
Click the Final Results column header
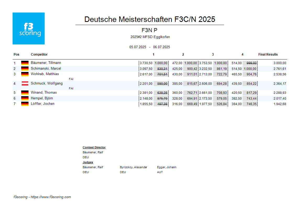point(268,54)
